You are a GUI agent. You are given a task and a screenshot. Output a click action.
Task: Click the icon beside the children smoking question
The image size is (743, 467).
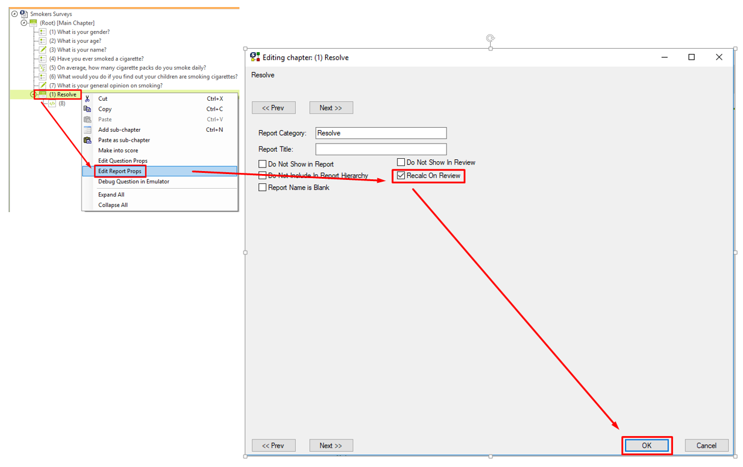[43, 76]
